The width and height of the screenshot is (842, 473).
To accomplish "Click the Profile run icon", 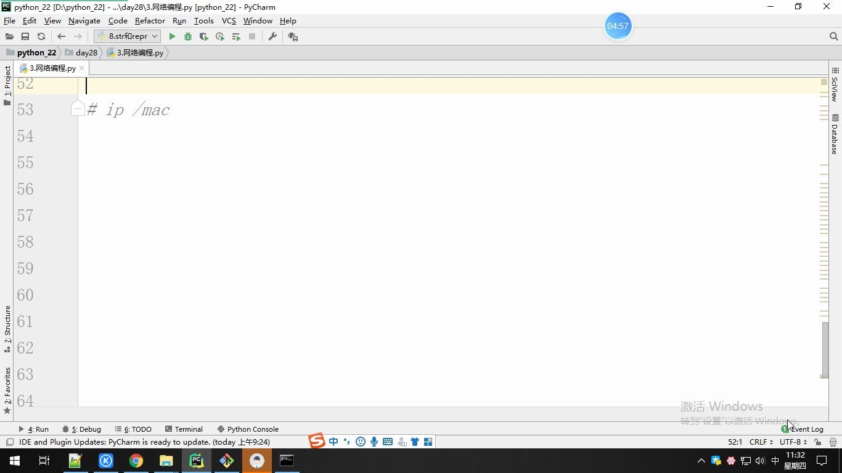I will tap(220, 36).
